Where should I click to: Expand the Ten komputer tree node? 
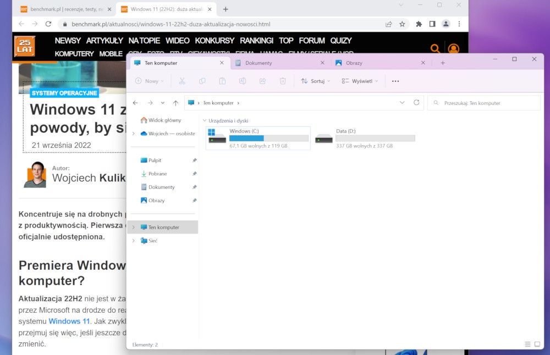[133, 227]
